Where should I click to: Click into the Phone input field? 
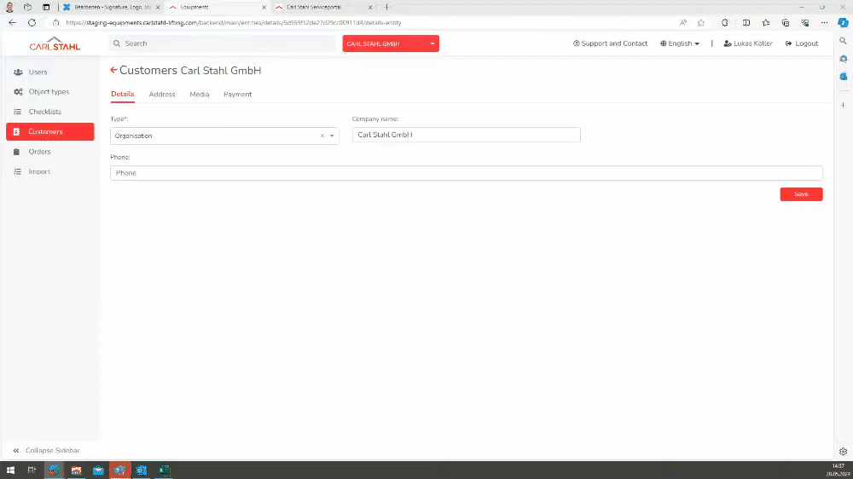coord(466,173)
